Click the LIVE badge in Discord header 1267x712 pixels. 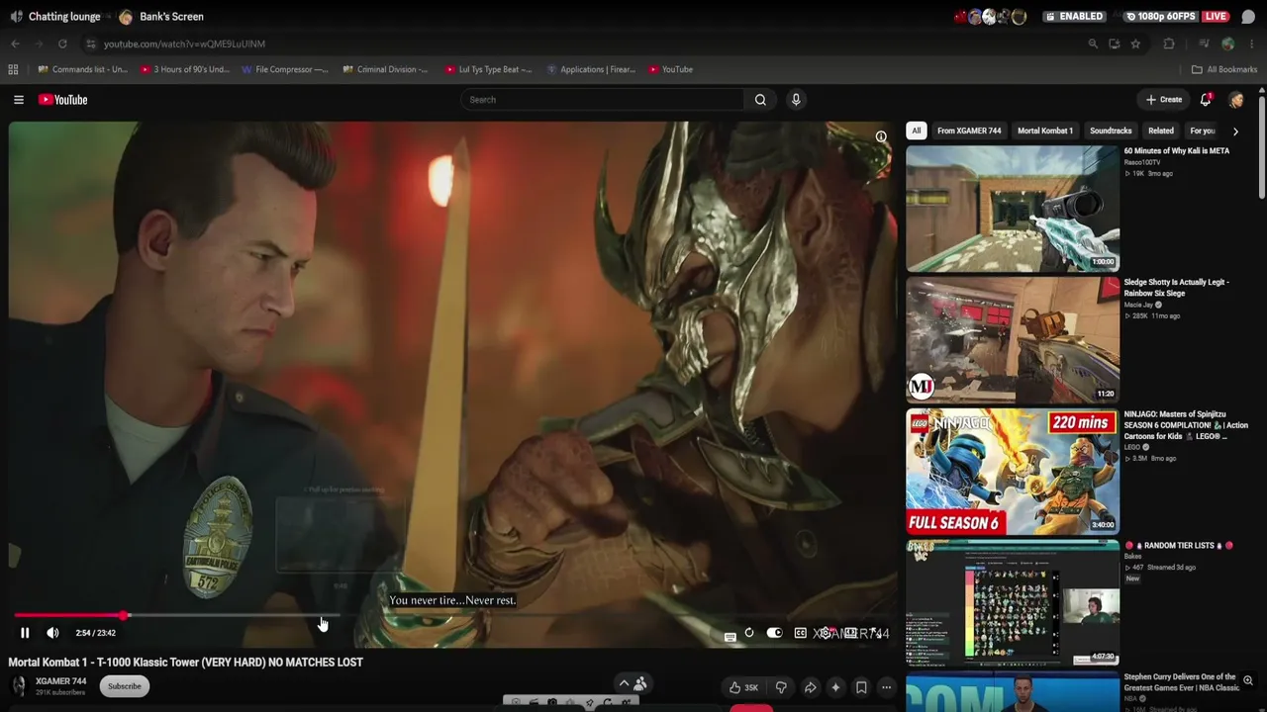[x=1217, y=17]
